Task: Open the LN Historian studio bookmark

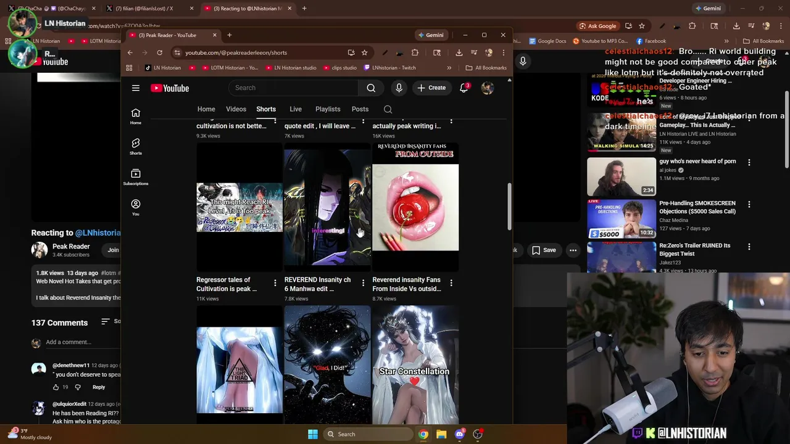Action: [291, 68]
